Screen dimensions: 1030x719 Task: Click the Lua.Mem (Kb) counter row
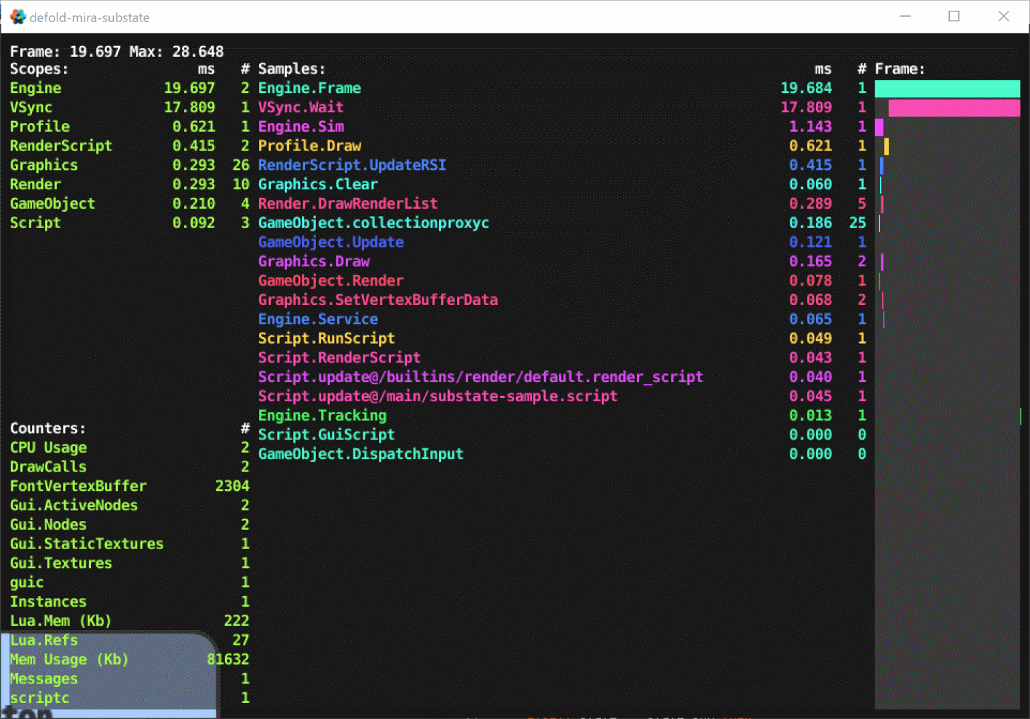60,621
